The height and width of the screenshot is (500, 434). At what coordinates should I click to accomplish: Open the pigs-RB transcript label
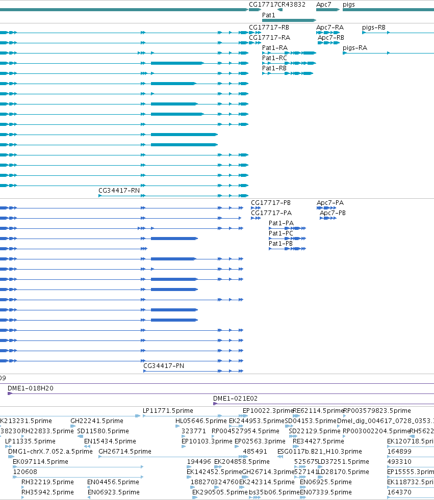374,28
